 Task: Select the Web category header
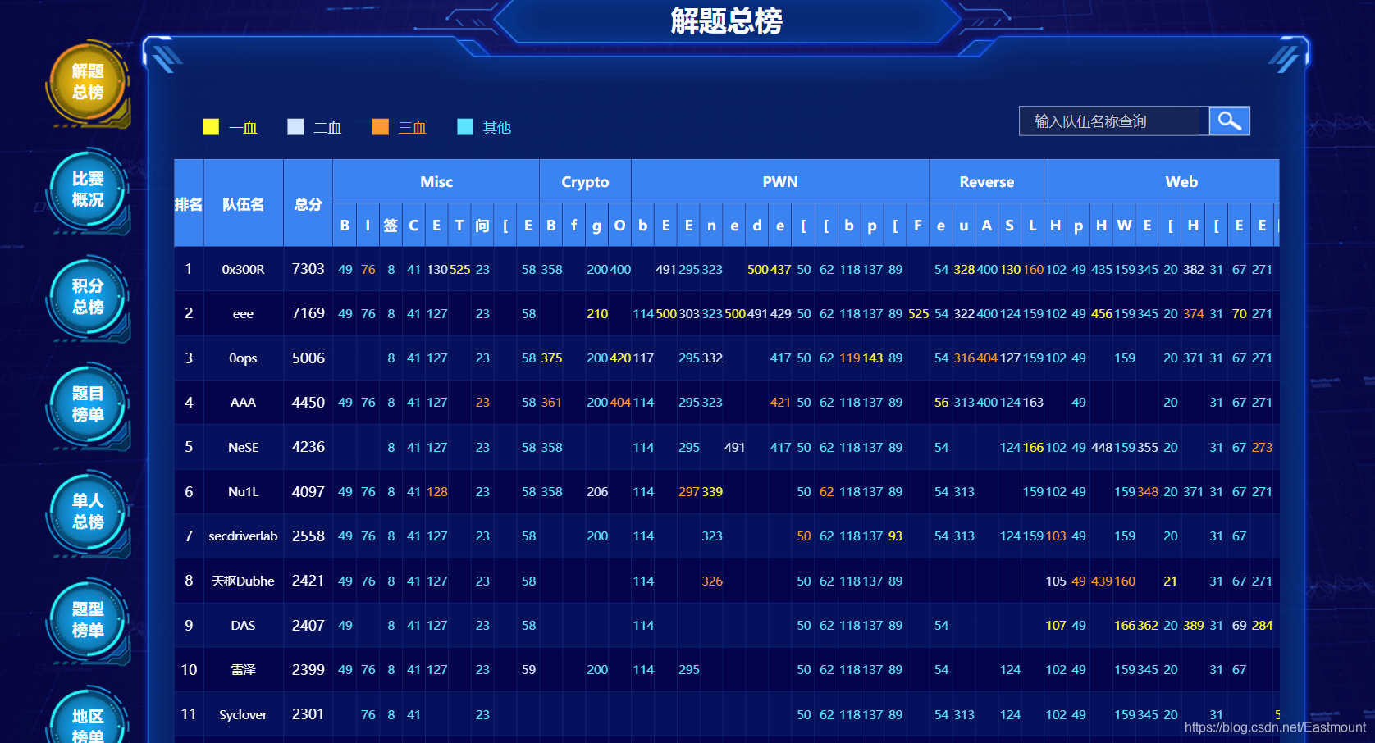click(x=1162, y=181)
